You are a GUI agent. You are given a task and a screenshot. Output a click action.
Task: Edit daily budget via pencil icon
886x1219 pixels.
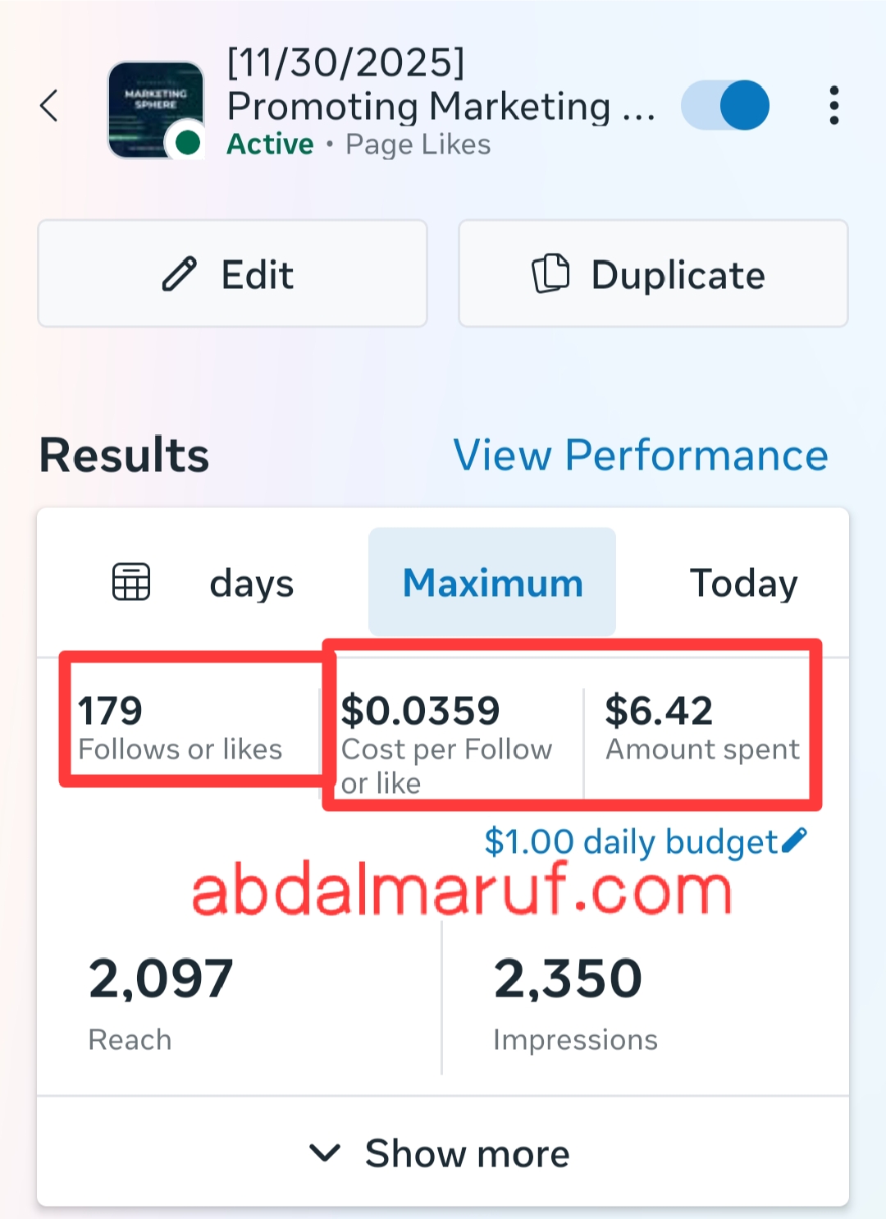[795, 840]
